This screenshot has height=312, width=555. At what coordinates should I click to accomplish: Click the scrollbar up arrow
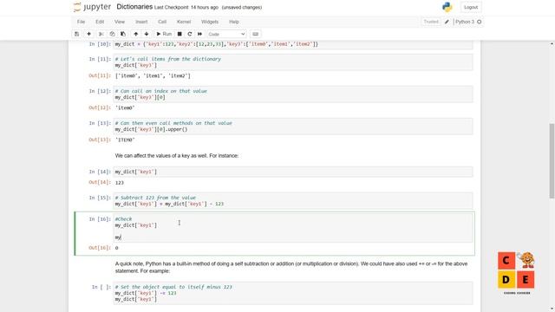[x=552, y=44]
